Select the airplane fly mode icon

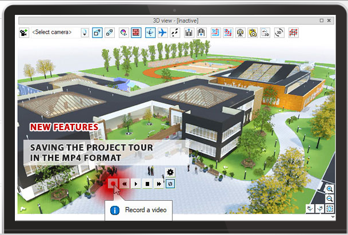pos(162,33)
